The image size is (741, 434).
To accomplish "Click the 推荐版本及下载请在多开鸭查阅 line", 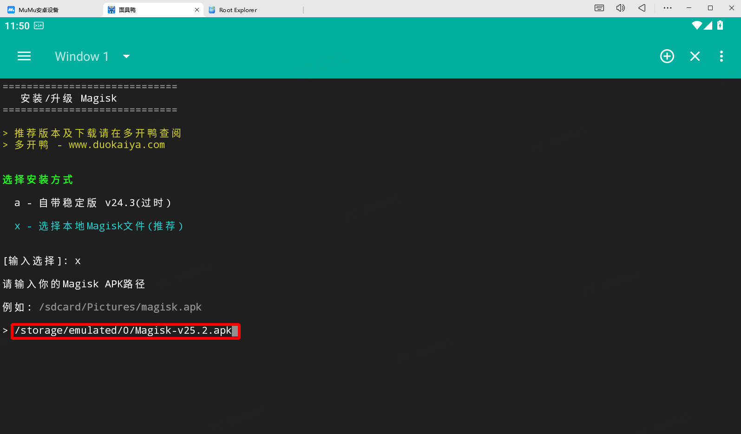I will tap(92, 133).
